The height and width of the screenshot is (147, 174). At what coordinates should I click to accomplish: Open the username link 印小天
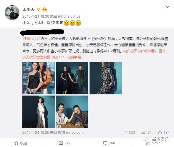coord(29,9)
